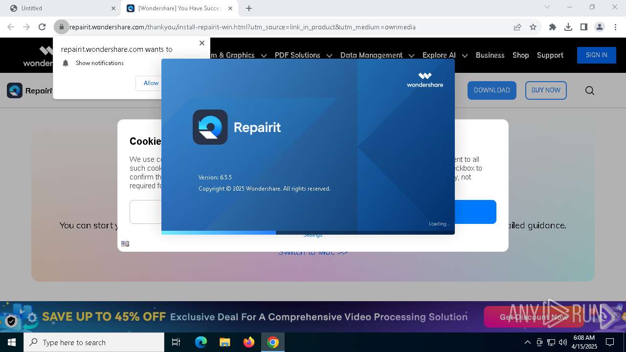This screenshot has height=352, width=626.
Task: Open the tab search chevron
Action: 547,7
